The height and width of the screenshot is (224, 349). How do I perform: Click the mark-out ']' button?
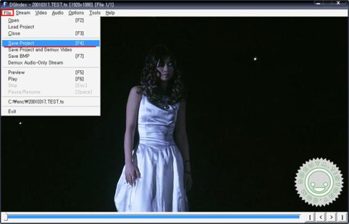(342, 217)
